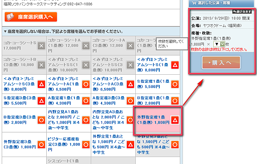Click コカ・コーラシートA(1塁側) 12,000円 text
The height and width of the screenshot is (164, 257).
tap(64, 45)
